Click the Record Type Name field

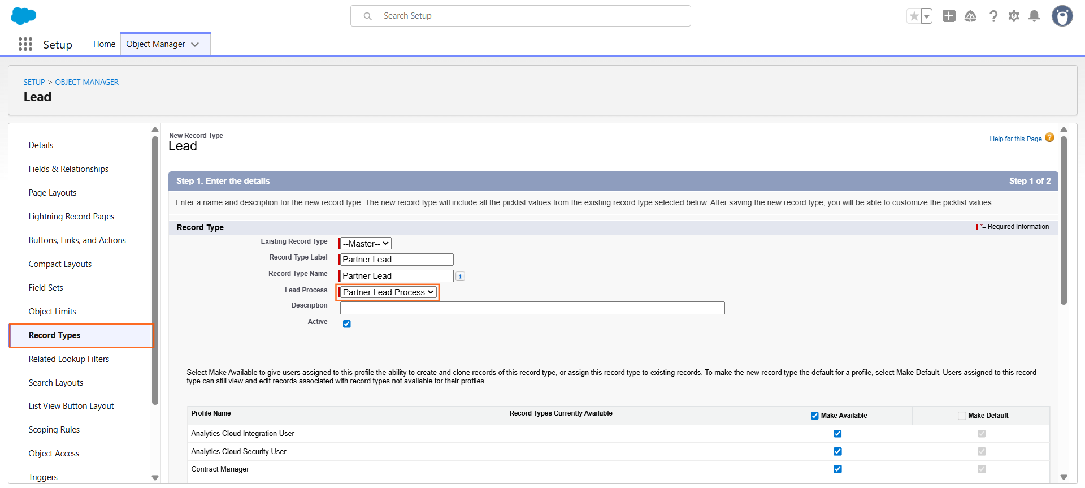click(x=397, y=276)
